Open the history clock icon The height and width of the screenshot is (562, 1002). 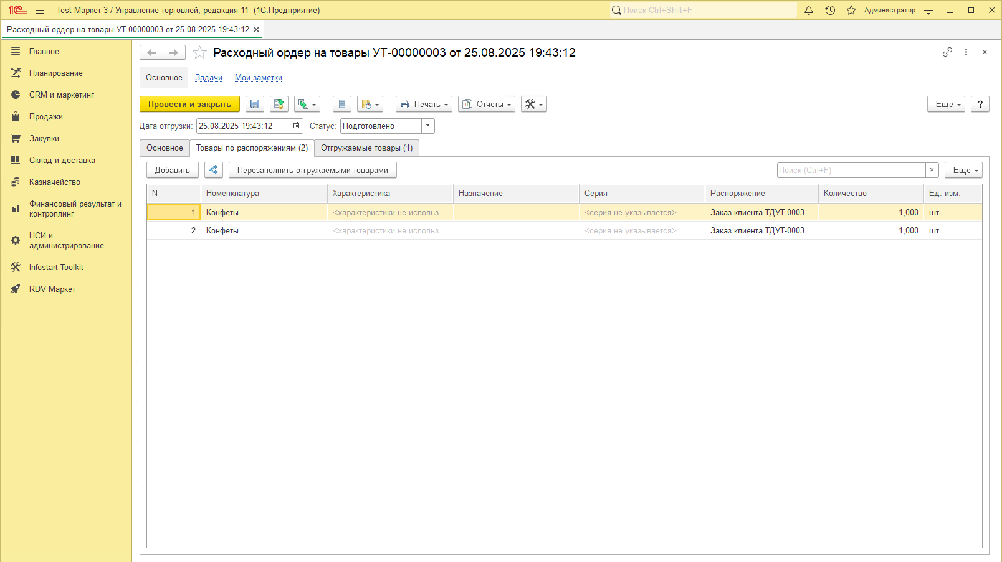(x=830, y=10)
